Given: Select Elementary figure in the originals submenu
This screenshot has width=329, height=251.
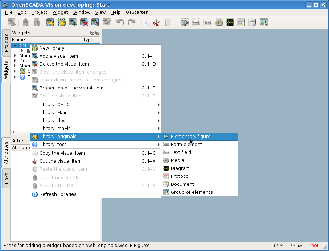Looking at the screenshot, I should (200, 137).
